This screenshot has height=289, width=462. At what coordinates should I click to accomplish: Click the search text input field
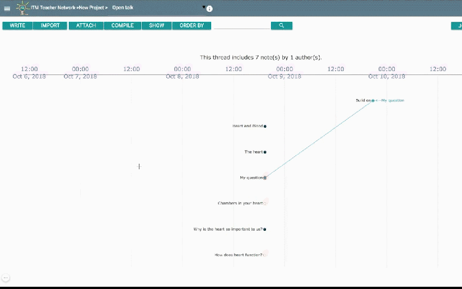tap(241, 25)
